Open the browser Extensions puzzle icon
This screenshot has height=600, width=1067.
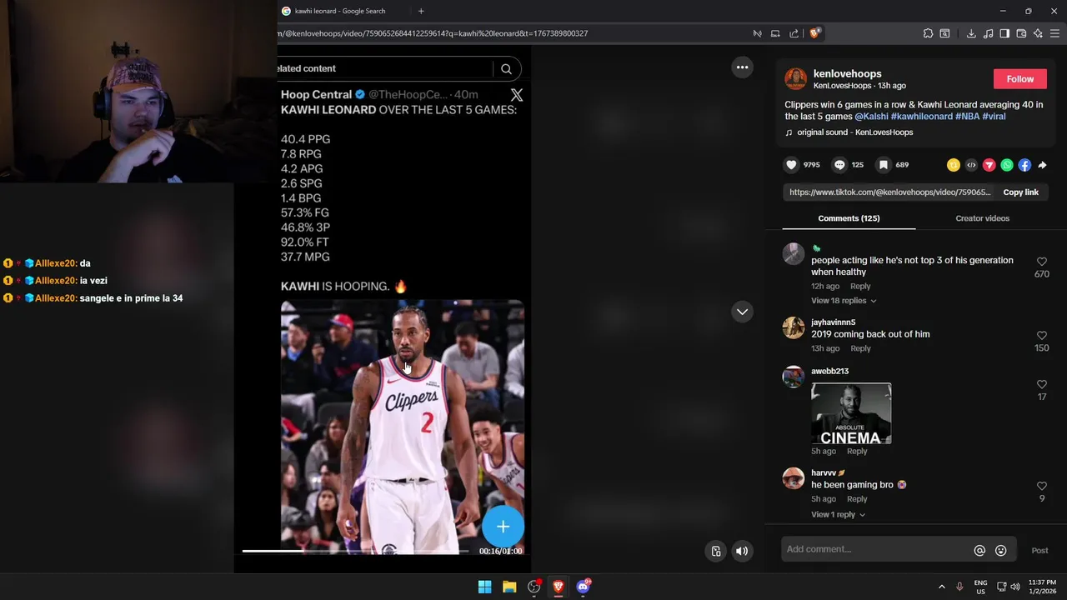pyautogui.click(x=928, y=33)
